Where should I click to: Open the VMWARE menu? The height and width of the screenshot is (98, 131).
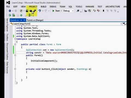pyautogui.click(x=90, y=7)
